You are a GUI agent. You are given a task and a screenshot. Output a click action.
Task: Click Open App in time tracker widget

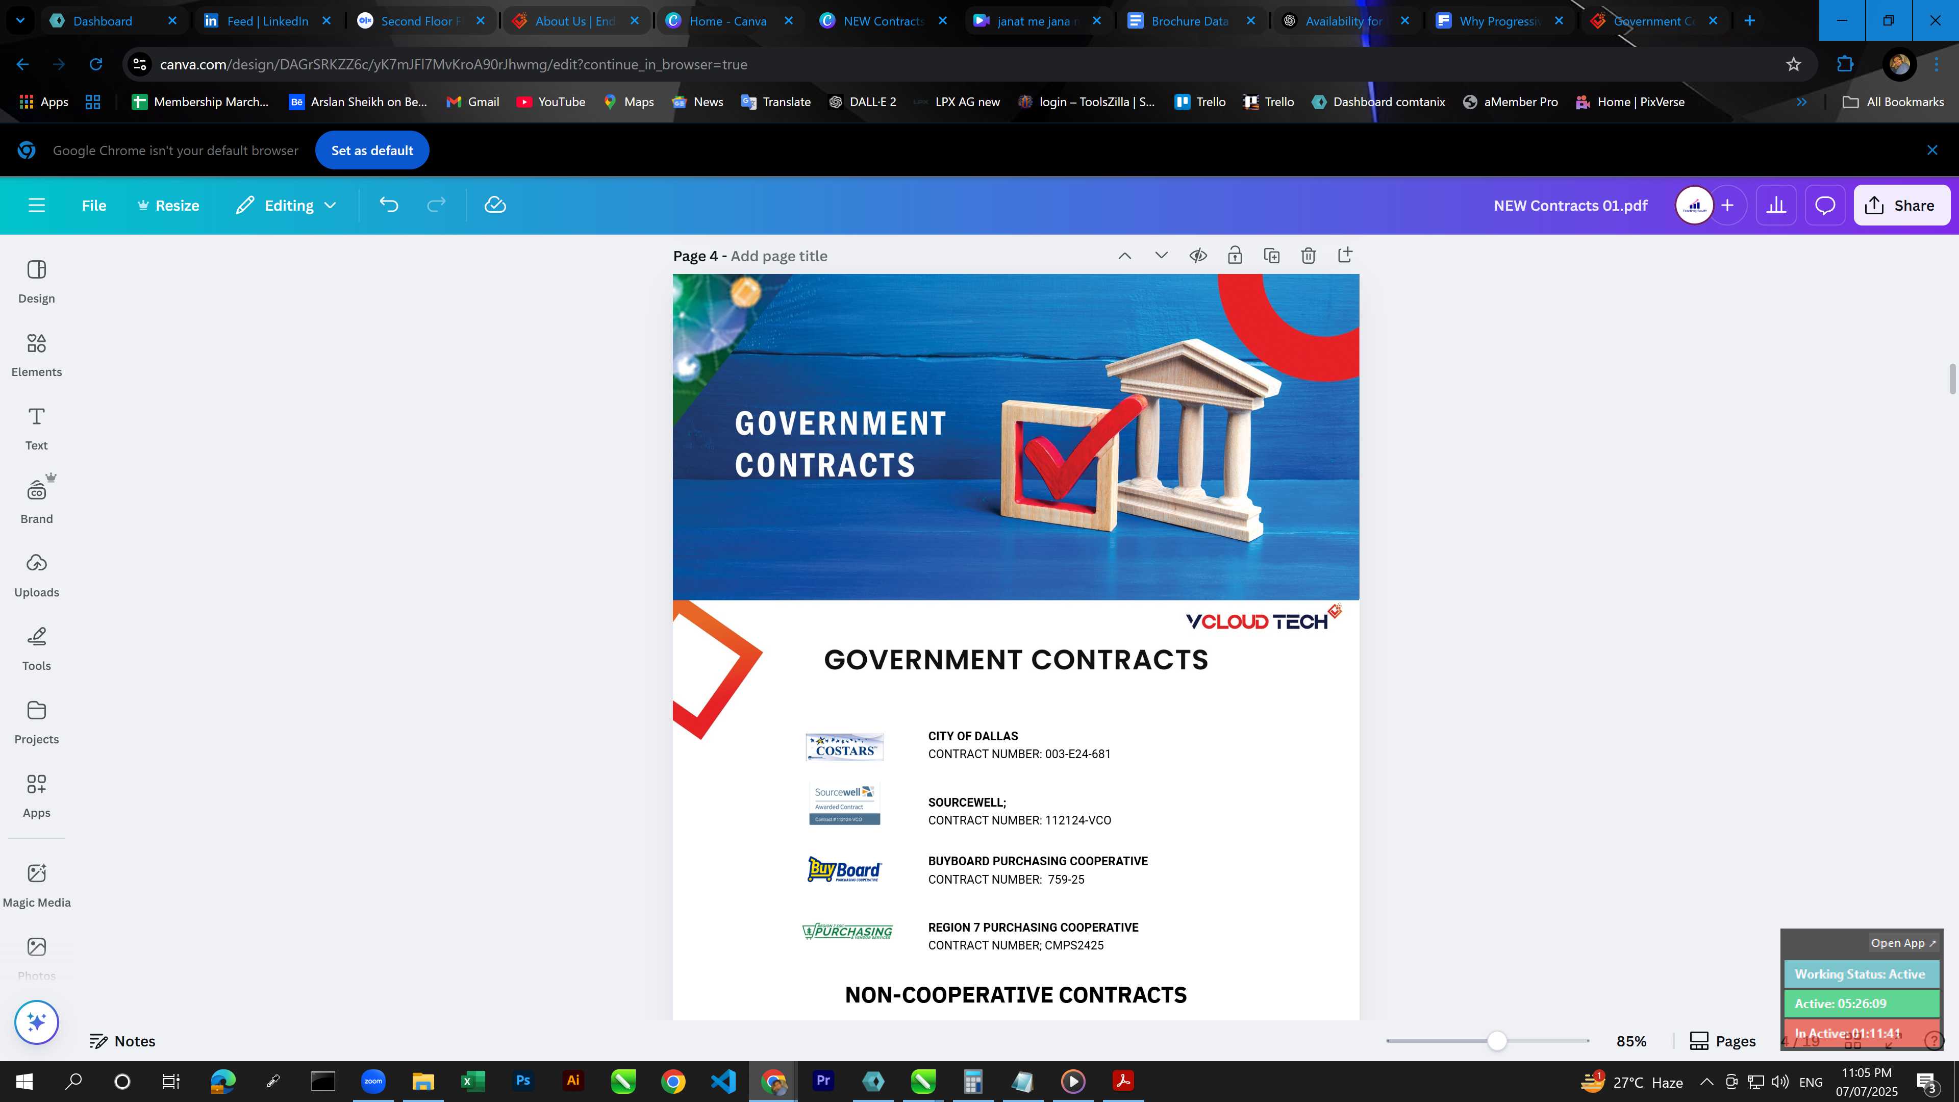pyautogui.click(x=1903, y=943)
